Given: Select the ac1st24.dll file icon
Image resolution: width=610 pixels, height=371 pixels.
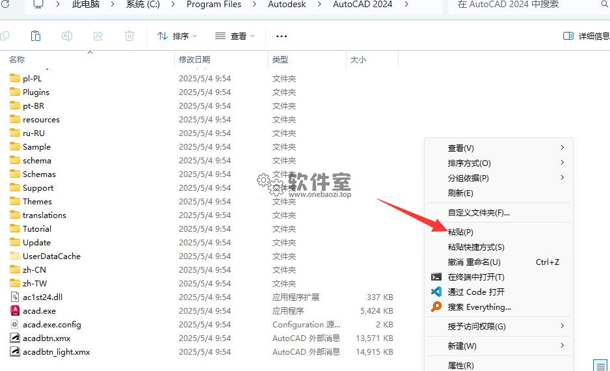Looking at the screenshot, I should point(15,297).
